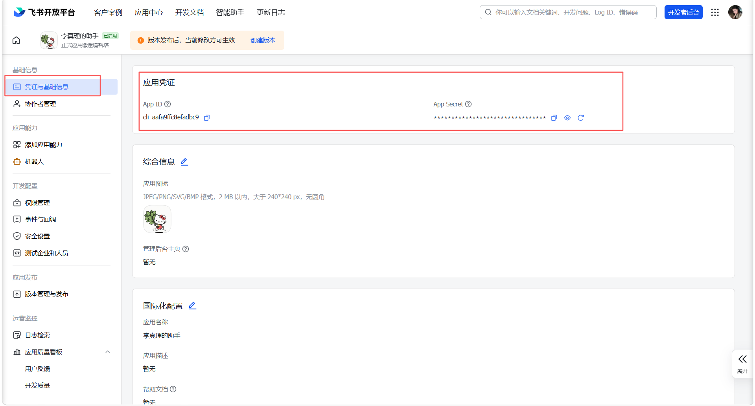This screenshot has width=755, height=406.
Task: Open 用户反馈 under 应用质量看板
Action: [x=37, y=369]
